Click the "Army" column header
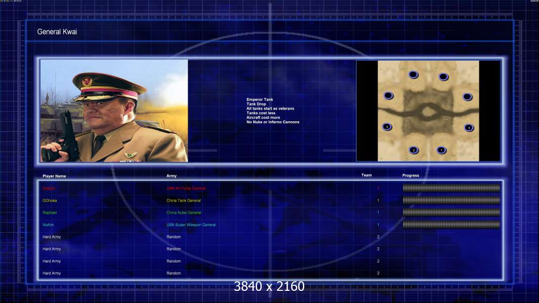 [171, 176]
